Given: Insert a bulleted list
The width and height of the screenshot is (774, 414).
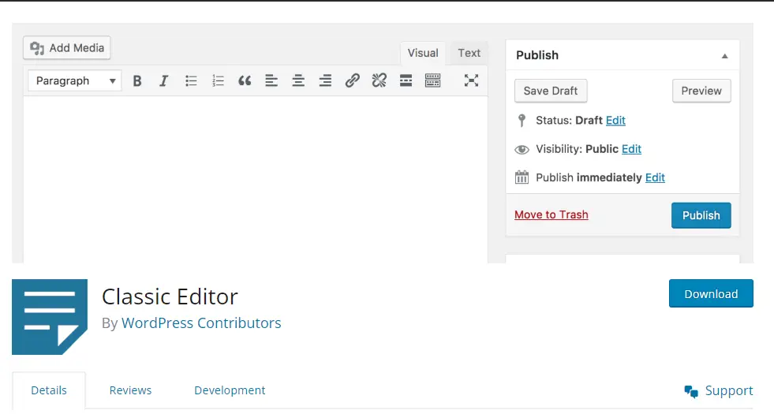Looking at the screenshot, I should pyautogui.click(x=191, y=81).
